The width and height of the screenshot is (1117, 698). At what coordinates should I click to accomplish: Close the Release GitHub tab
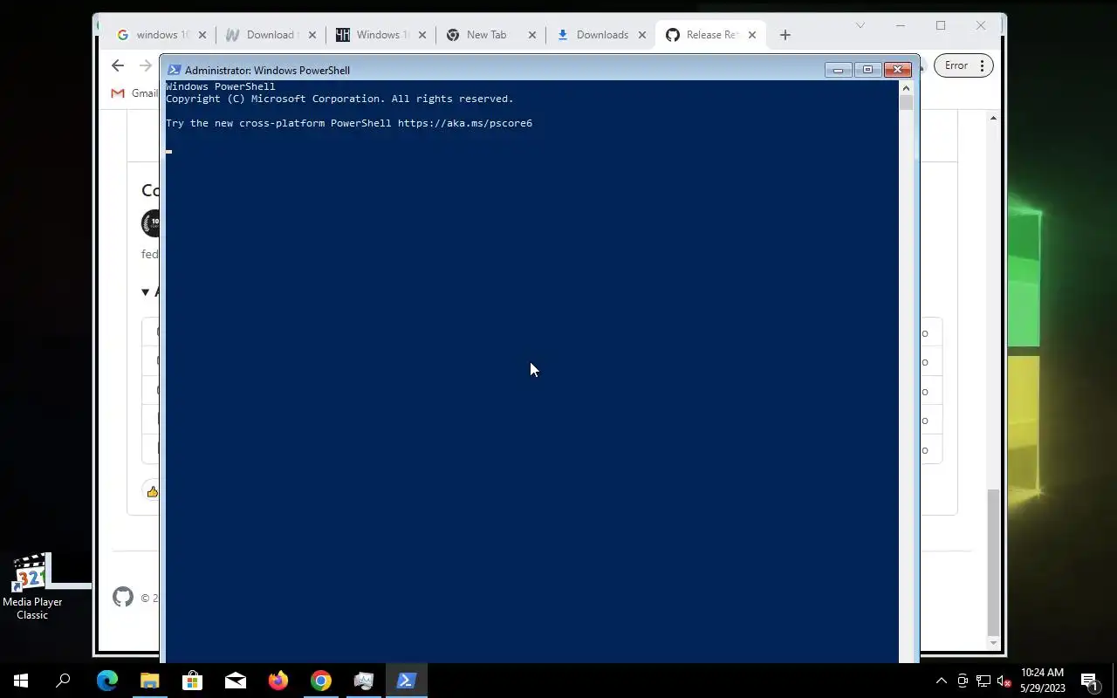752,35
